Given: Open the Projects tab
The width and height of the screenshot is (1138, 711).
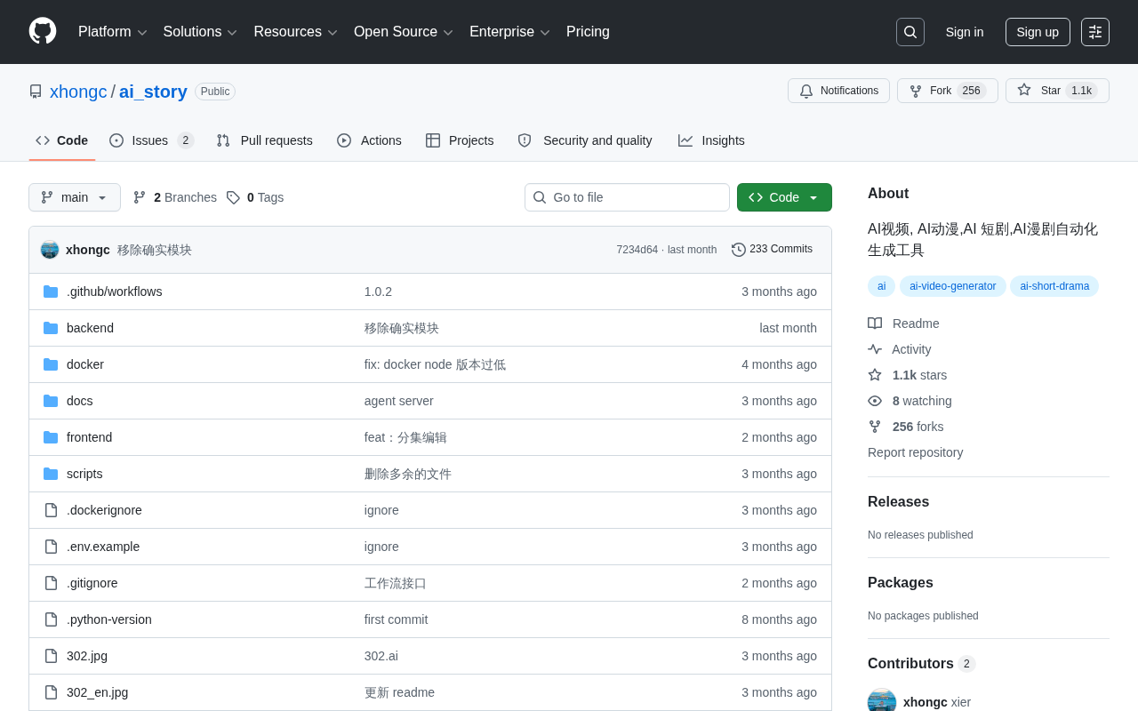Looking at the screenshot, I should (460, 140).
